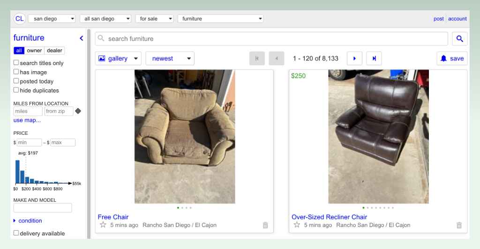The width and height of the screenshot is (480, 249).
Task: Open the all san diego area dropdown
Action: 105,19
